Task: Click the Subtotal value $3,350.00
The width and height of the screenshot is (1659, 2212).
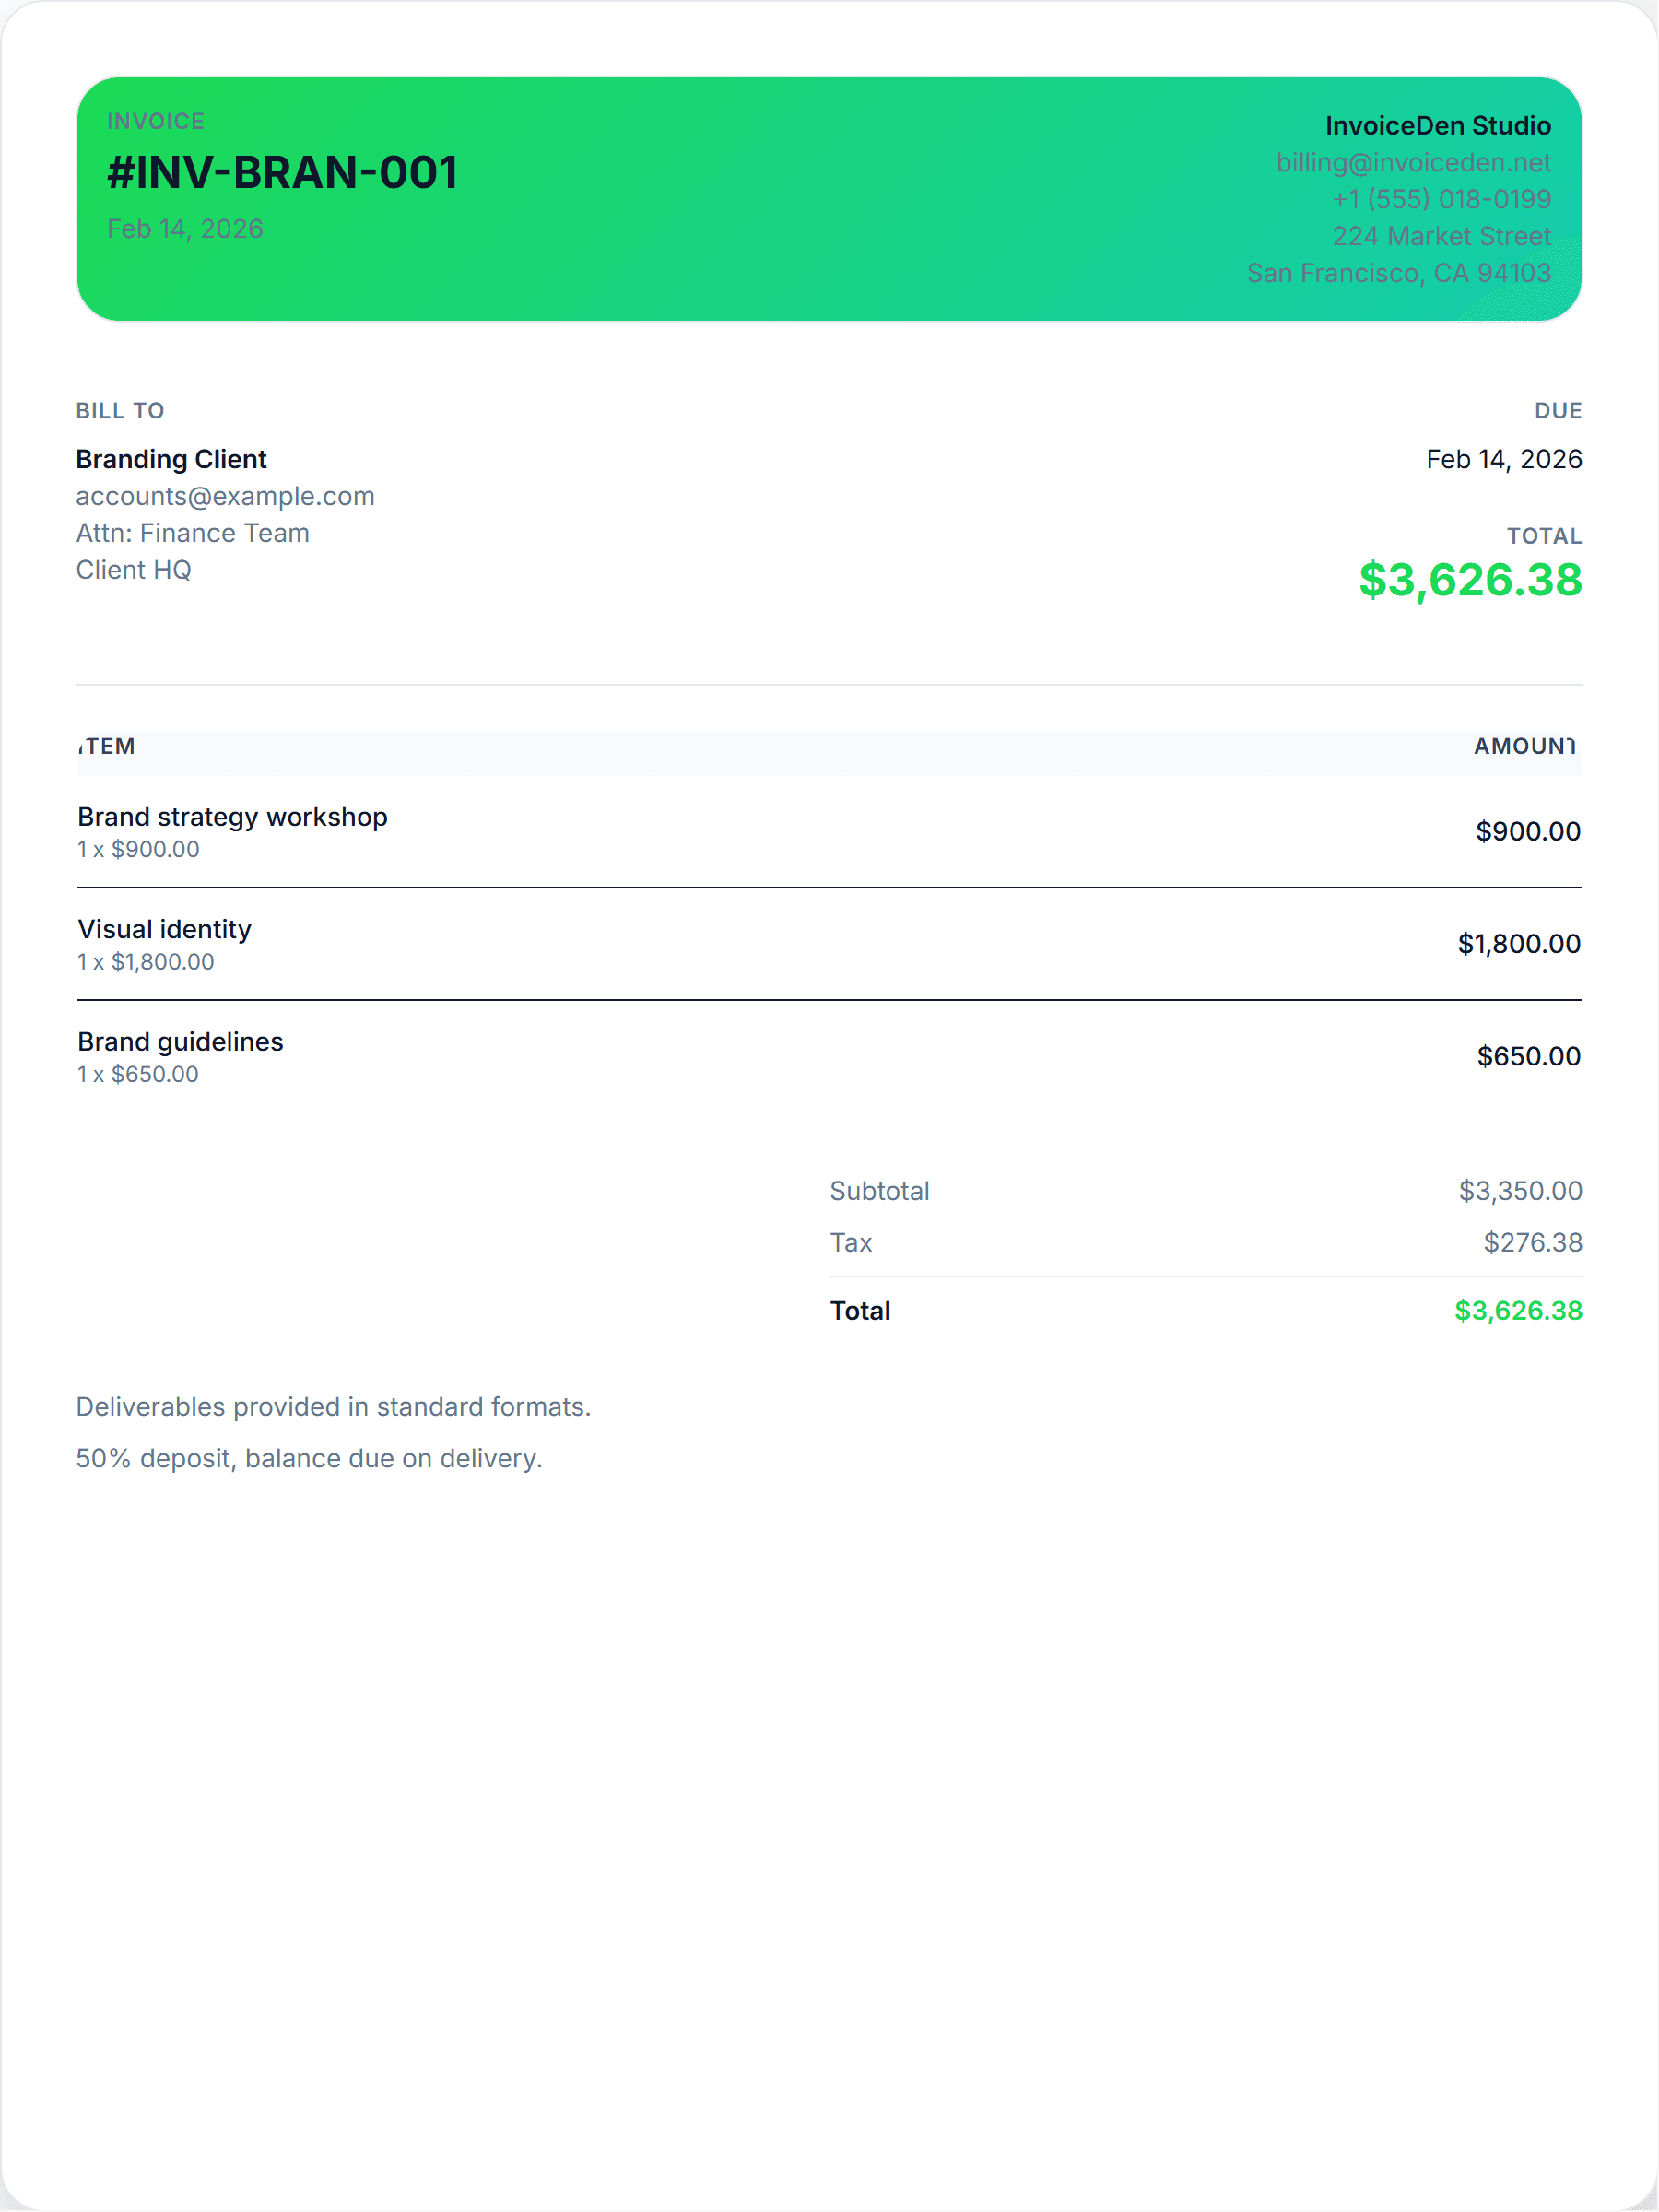Action: pyautogui.click(x=1519, y=1191)
